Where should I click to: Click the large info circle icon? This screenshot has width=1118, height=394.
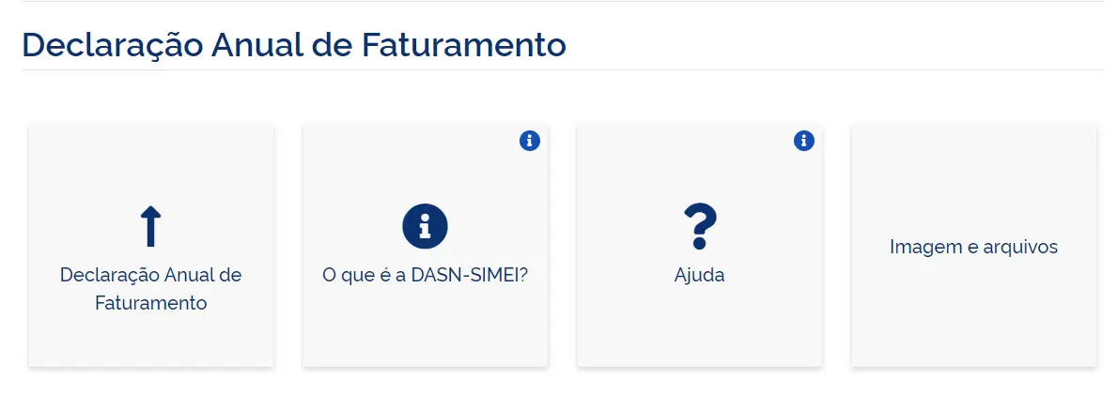[425, 226]
